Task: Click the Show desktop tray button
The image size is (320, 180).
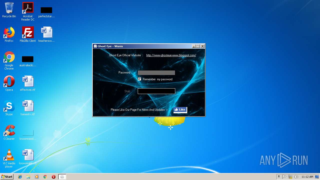Action: tap(317, 177)
